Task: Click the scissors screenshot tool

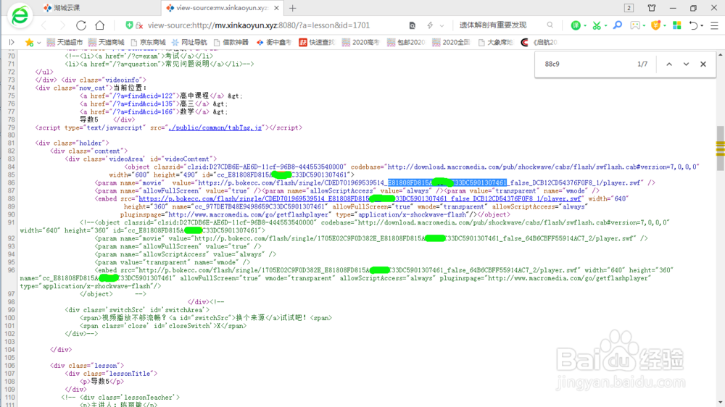Action: [597, 26]
